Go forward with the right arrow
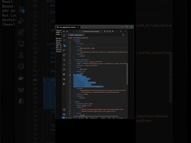This screenshot has height=143, width=191. pos(76,31)
